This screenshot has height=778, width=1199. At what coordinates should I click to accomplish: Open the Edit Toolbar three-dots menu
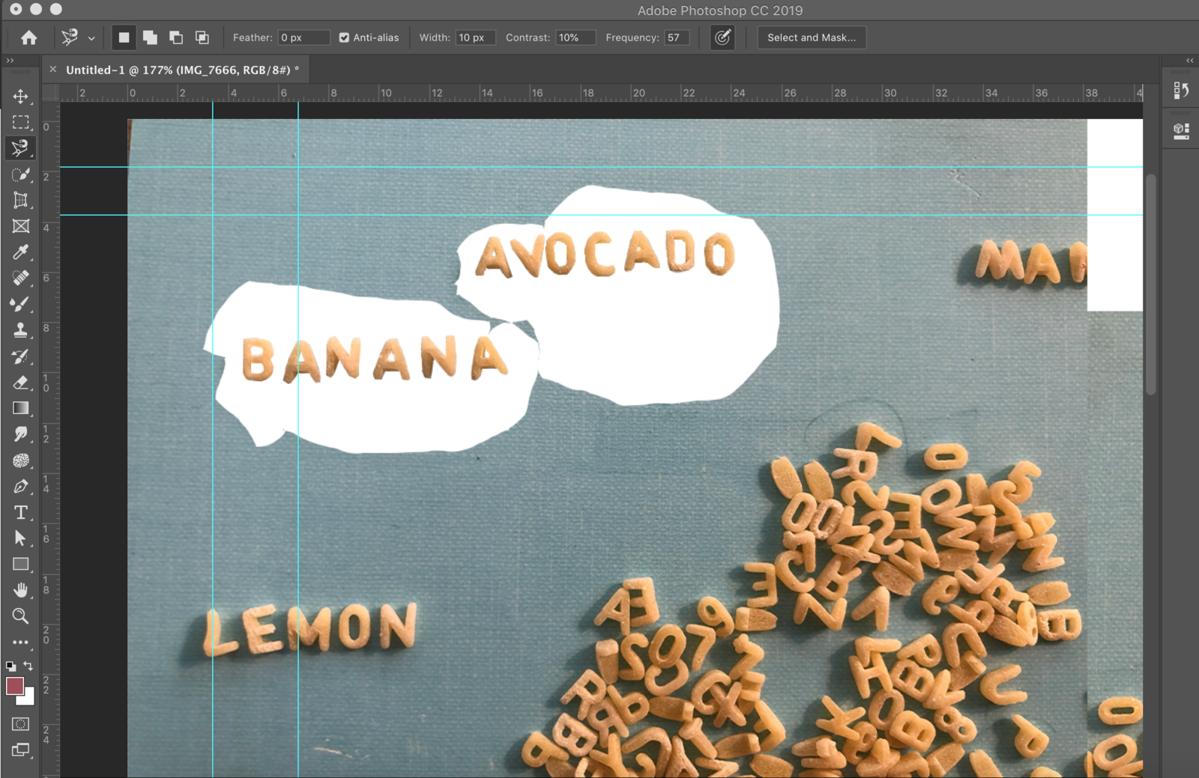click(x=21, y=642)
